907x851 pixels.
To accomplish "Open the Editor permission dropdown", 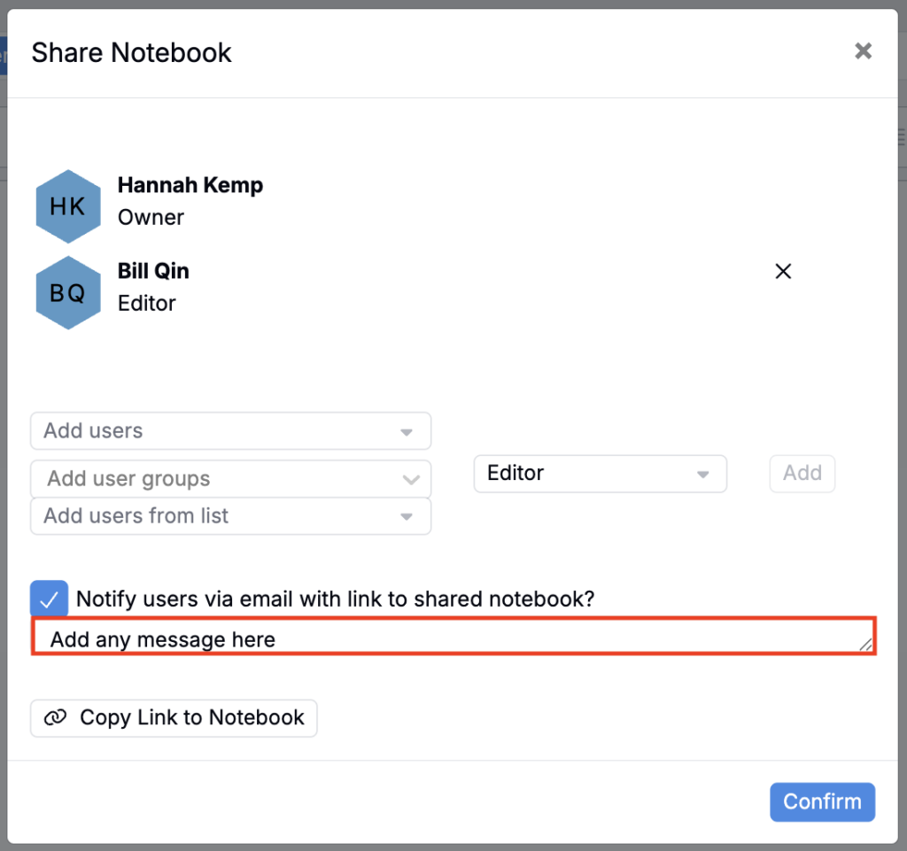I will coord(600,474).
